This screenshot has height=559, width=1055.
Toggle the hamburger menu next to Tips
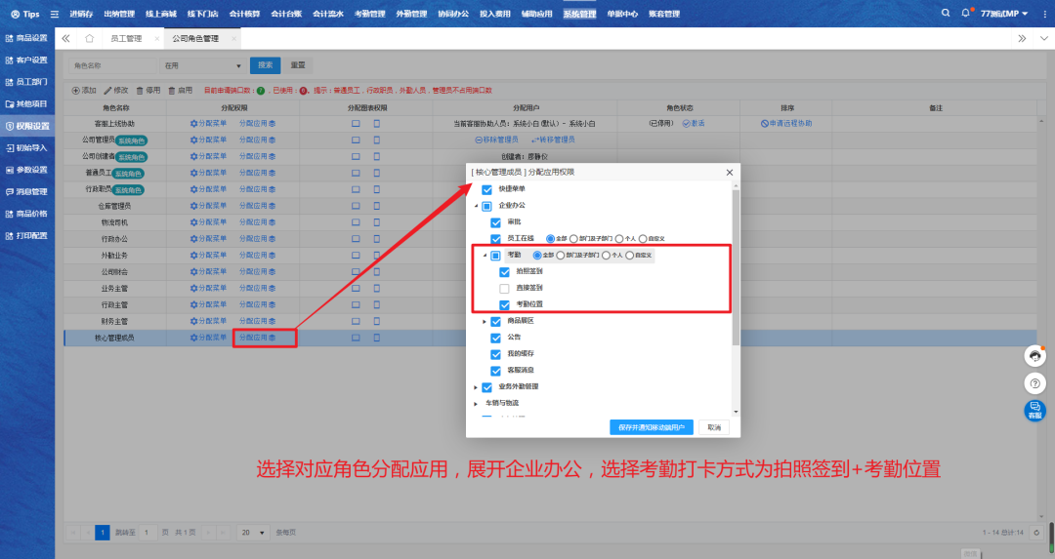pos(55,15)
